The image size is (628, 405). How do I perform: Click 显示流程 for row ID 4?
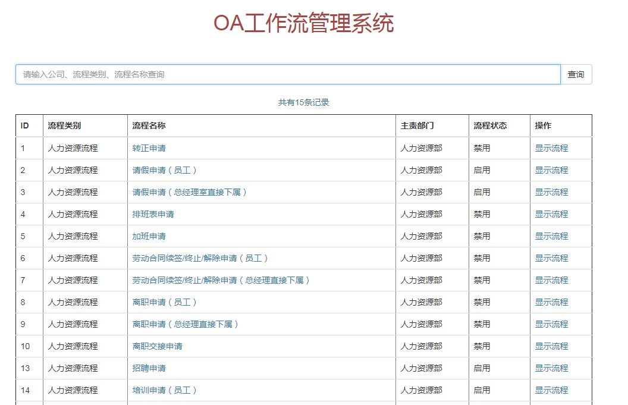pos(551,214)
